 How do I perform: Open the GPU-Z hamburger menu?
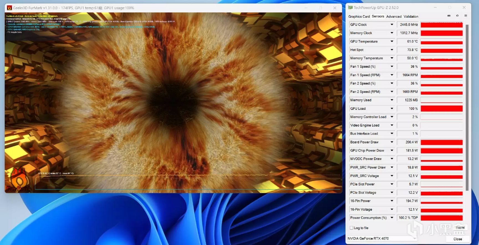coord(466,16)
